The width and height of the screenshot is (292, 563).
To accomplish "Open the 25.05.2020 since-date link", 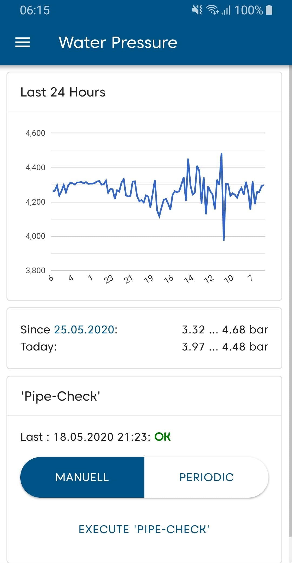I will [84, 330].
